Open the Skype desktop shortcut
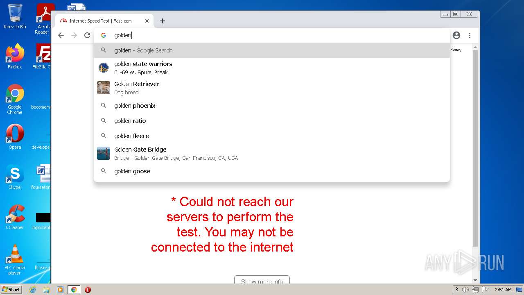 [15, 177]
